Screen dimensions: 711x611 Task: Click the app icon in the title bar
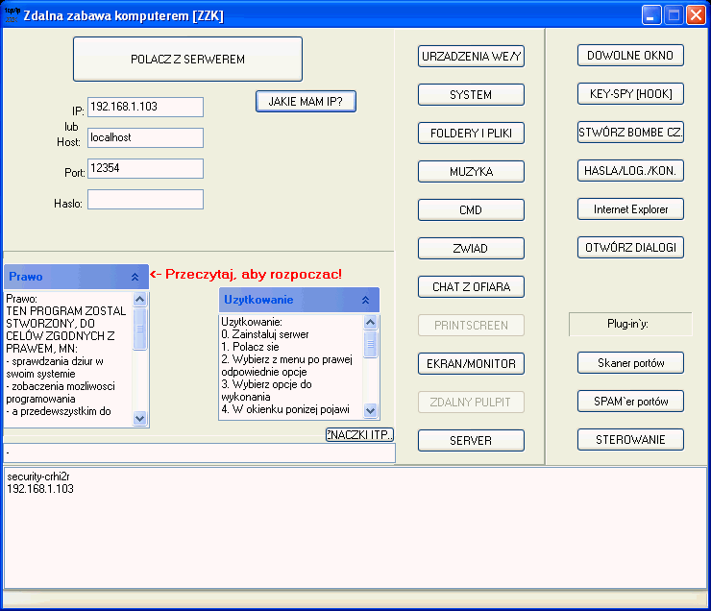point(12,14)
